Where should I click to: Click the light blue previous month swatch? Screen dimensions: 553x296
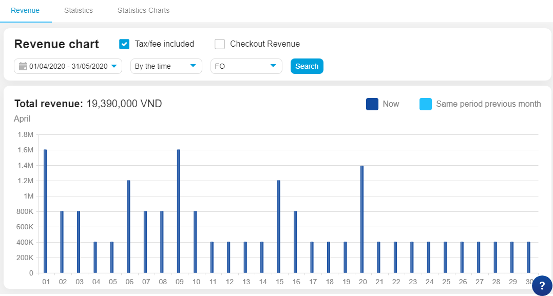coord(426,104)
